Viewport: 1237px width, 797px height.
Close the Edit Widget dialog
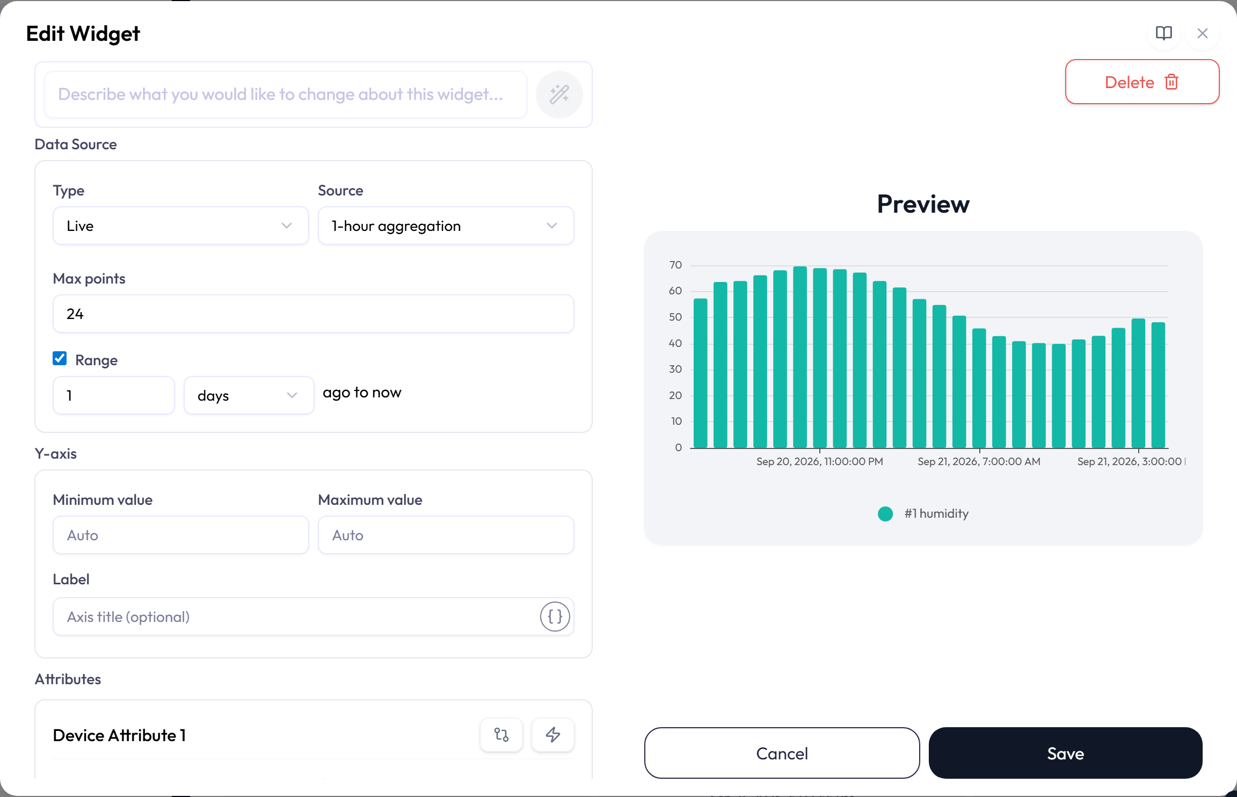1203,33
